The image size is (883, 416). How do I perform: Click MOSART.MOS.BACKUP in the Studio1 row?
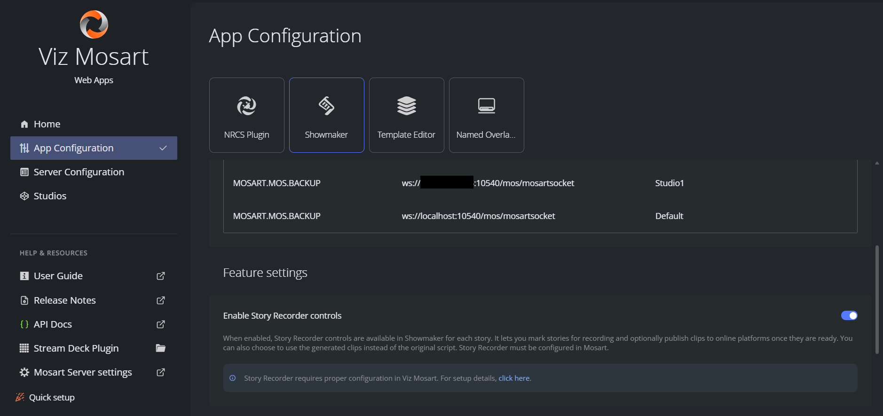(276, 183)
